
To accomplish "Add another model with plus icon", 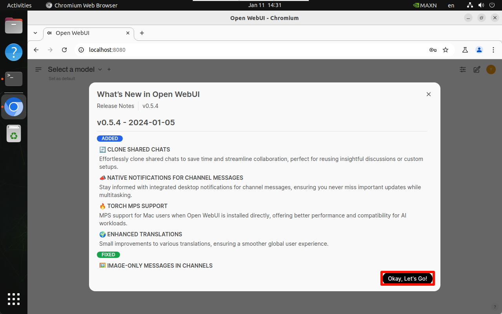I will click(x=109, y=69).
